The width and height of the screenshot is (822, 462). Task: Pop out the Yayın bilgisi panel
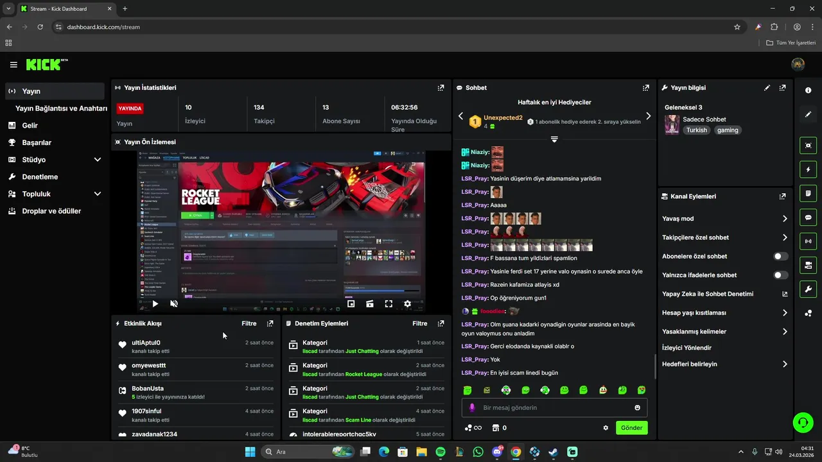tap(782, 88)
